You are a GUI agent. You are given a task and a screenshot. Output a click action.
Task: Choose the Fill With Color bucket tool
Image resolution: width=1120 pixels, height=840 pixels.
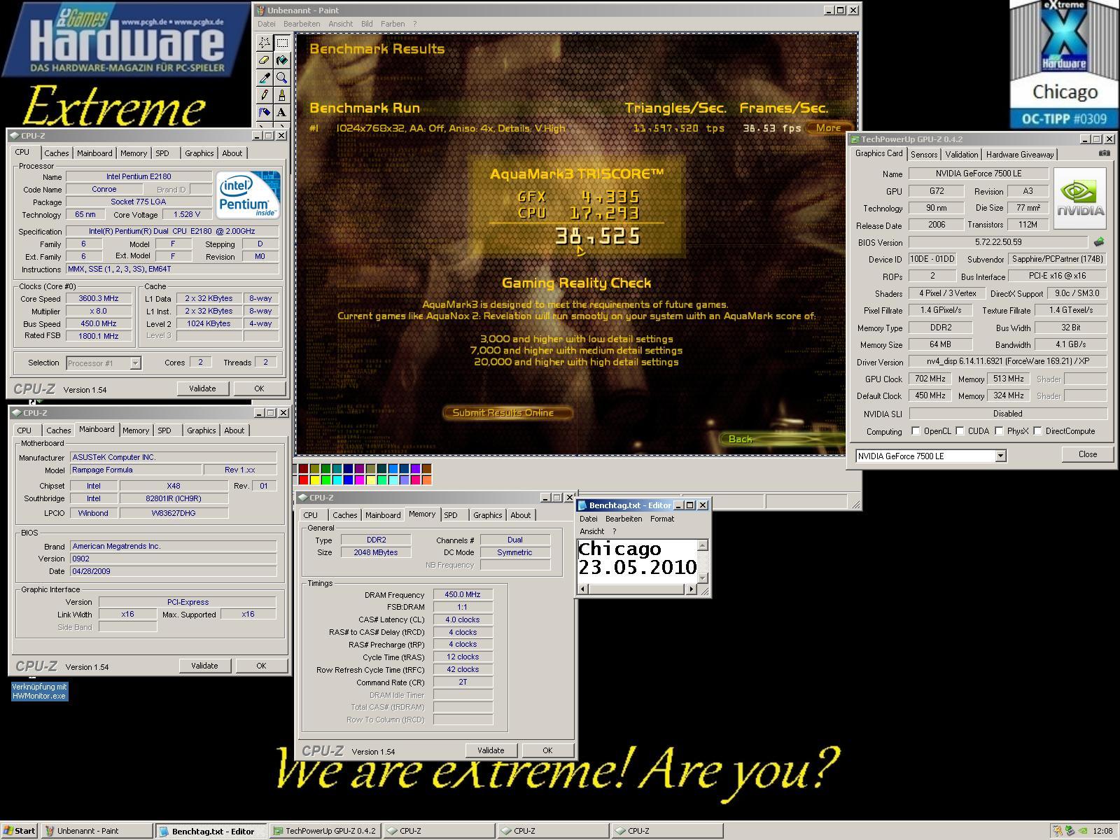coord(281,60)
